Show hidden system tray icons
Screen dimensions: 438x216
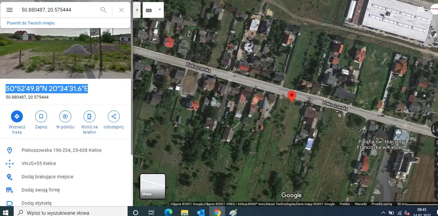[x=383, y=213]
